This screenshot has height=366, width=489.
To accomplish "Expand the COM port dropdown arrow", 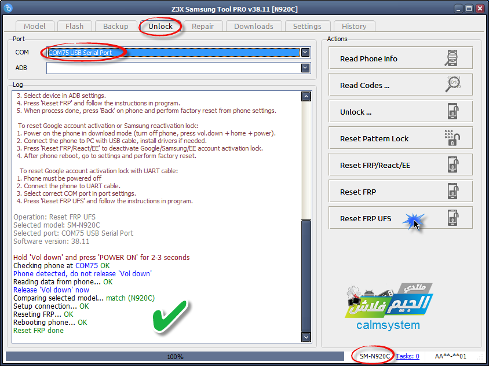I will (305, 52).
